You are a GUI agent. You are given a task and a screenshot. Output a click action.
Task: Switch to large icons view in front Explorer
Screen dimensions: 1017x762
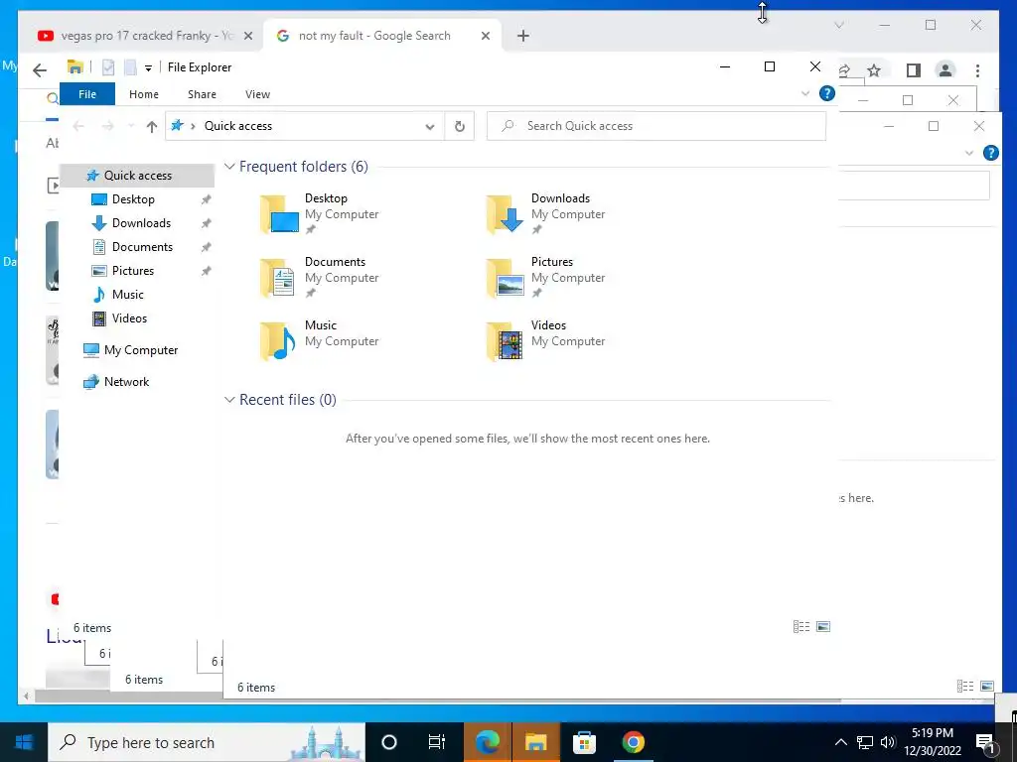823,627
